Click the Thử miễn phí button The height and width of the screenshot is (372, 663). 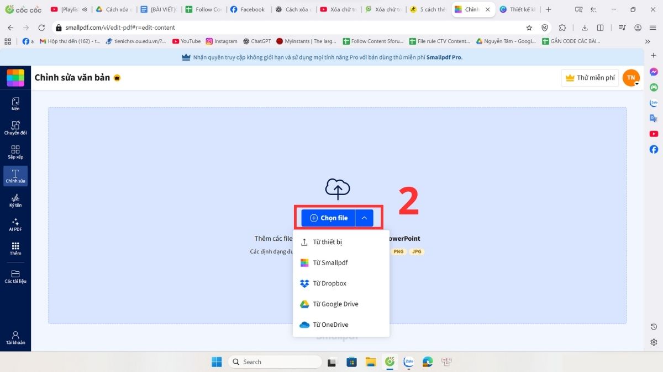point(590,78)
